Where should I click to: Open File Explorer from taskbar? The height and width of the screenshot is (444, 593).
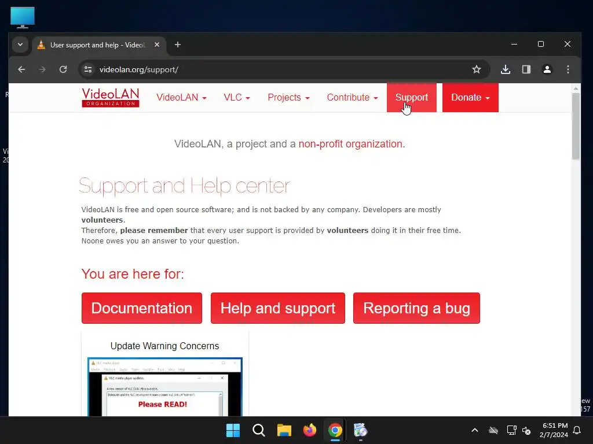[284, 430]
